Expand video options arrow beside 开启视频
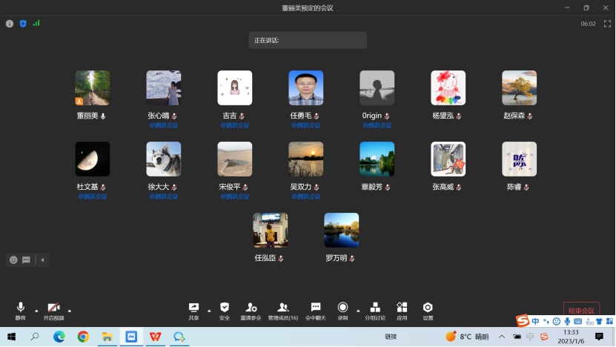This screenshot has height=347, width=616. [70, 311]
